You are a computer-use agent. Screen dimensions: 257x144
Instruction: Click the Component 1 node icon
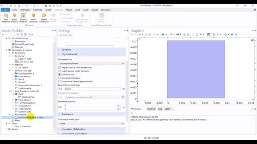(10, 50)
